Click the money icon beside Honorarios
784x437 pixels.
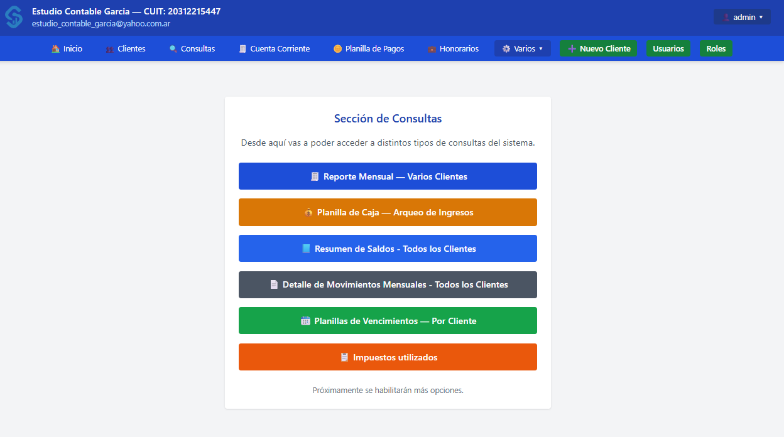tap(432, 48)
